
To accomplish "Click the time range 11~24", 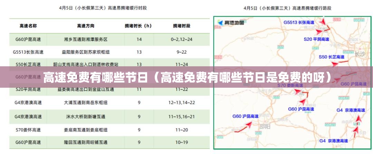I will pyautogui.click(x=182, y=64).
